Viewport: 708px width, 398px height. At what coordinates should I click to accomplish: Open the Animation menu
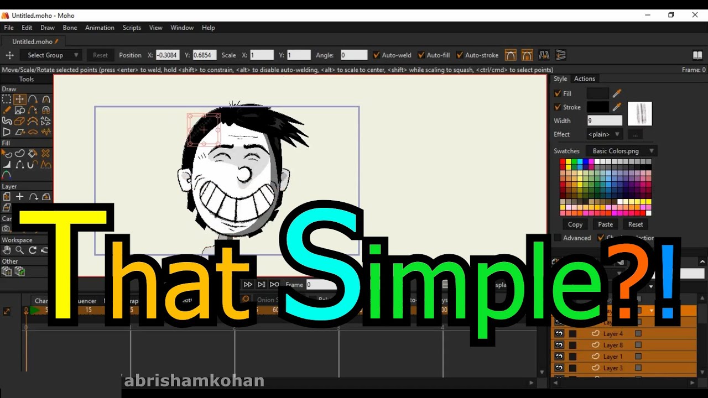tap(100, 28)
